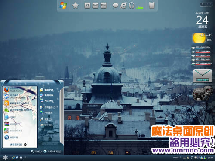Open the headphones music player icon
Screen dimensions: 215x161
pos(132,6)
